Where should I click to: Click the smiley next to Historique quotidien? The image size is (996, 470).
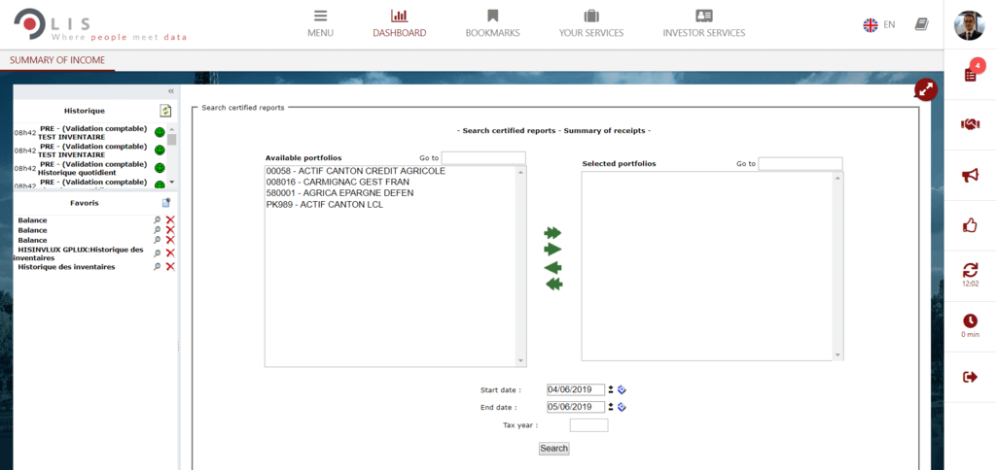coord(160,168)
